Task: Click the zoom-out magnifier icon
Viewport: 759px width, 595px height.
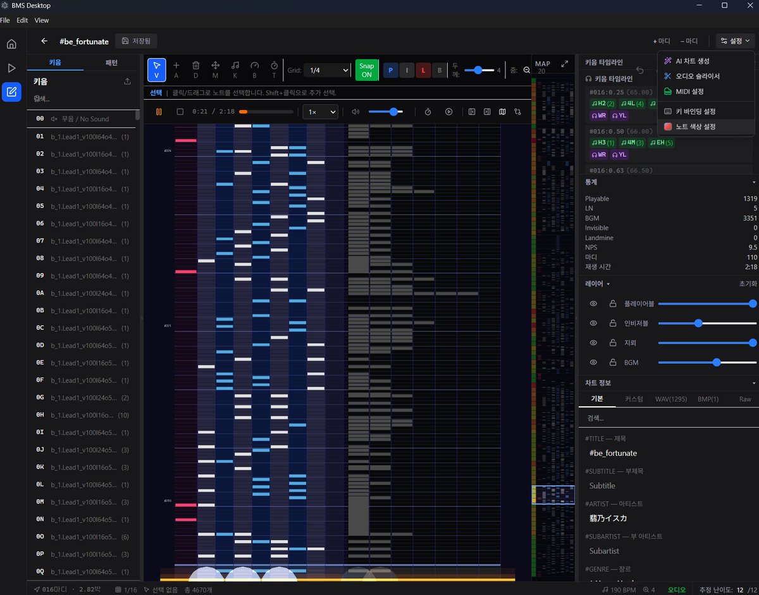Action: tap(527, 70)
